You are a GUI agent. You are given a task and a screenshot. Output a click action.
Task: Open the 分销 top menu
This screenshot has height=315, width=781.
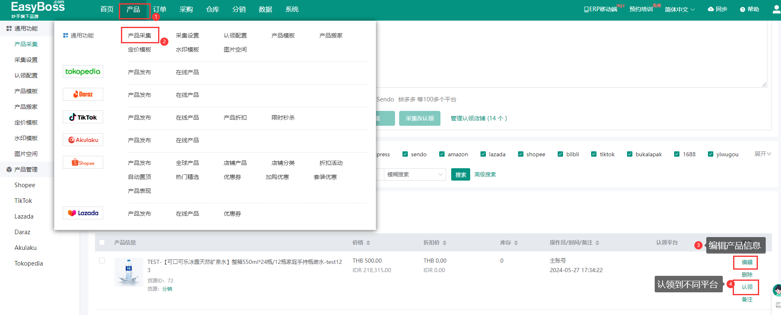(x=239, y=9)
